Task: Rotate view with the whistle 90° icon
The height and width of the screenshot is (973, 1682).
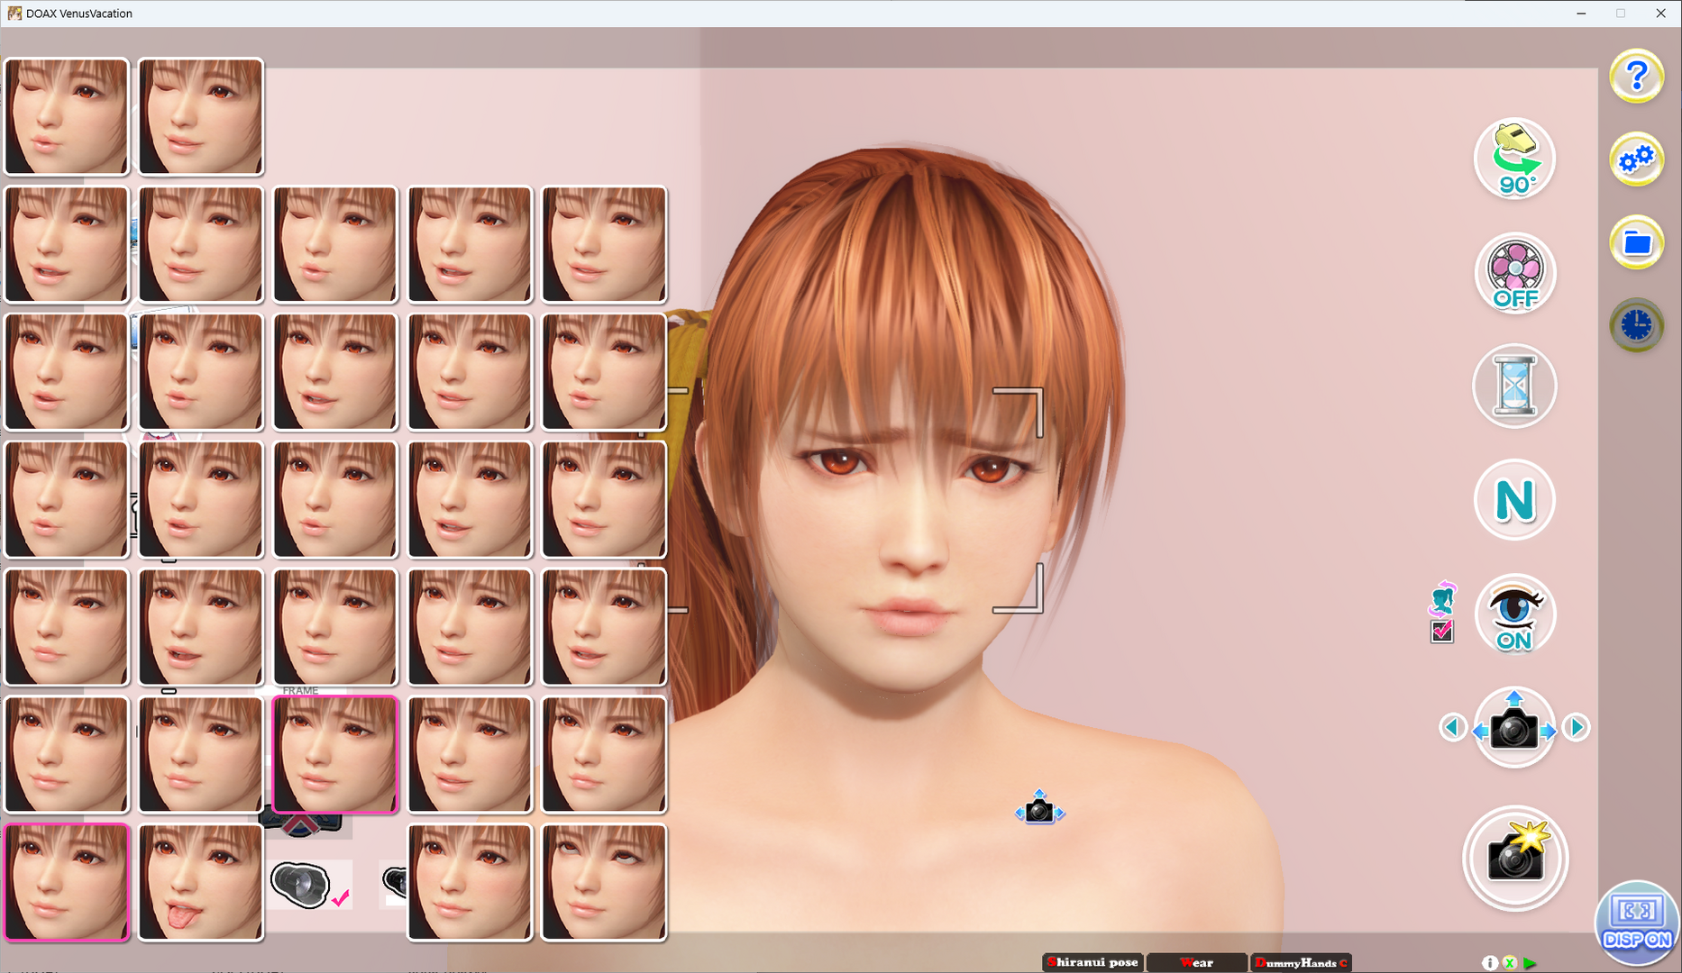Action: pos(1514,159)
